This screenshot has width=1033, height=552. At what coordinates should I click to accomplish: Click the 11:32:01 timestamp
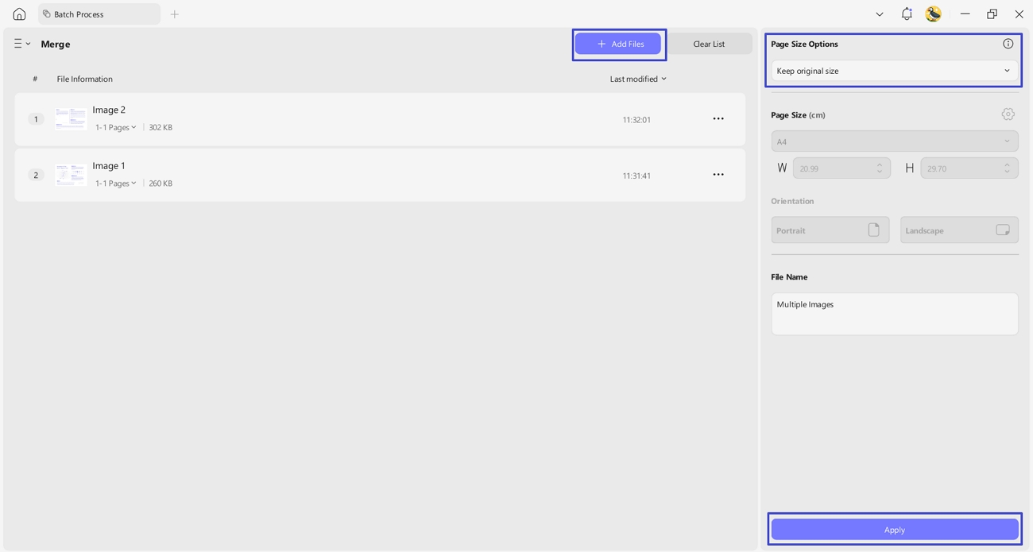tap(636, 120)
